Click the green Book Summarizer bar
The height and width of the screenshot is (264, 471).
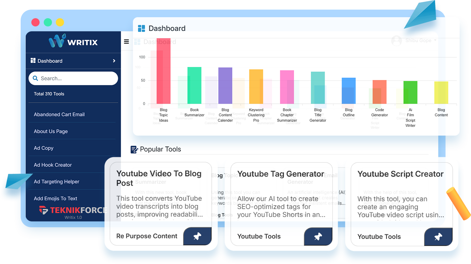click(195, 85)
